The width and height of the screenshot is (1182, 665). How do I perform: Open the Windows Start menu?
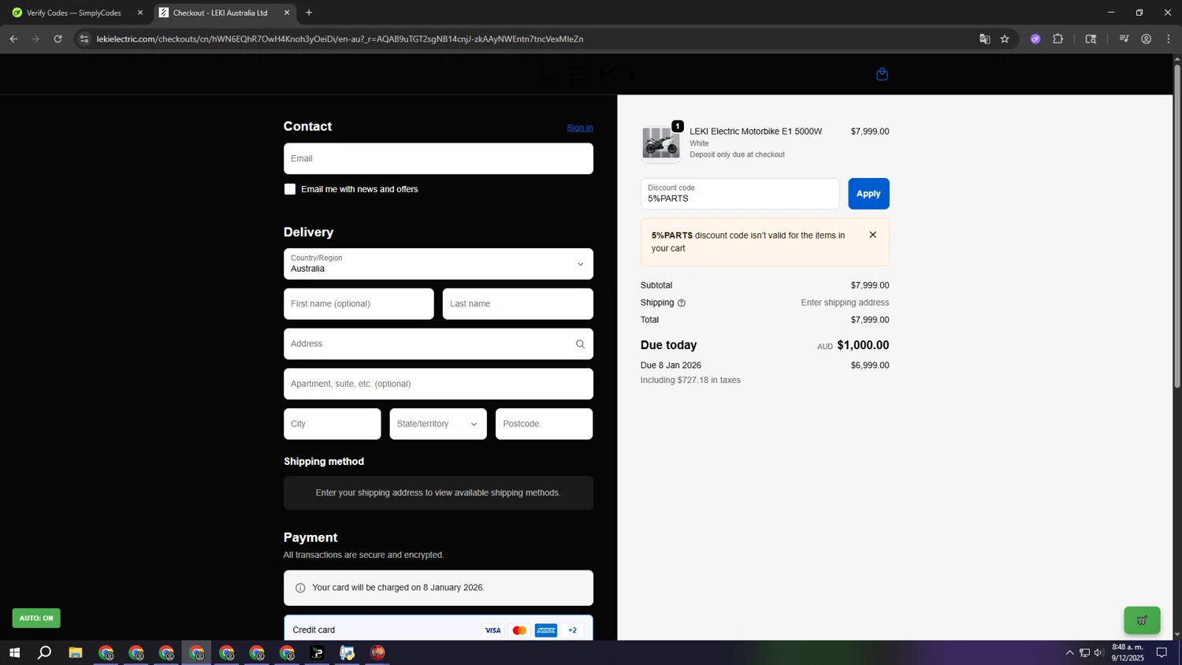tap(13, 652)
